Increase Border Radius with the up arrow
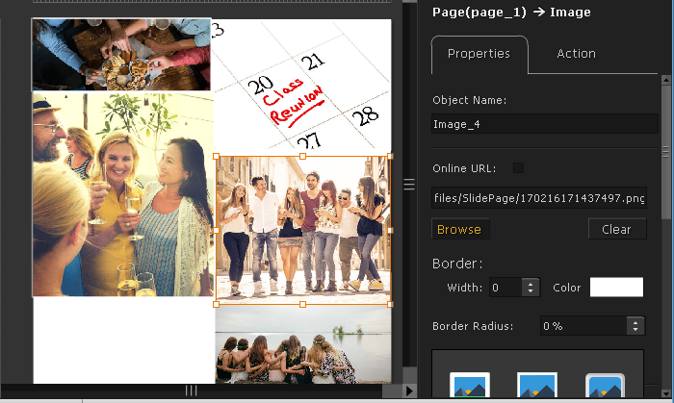This screenshot has height=403, width=674. [x=635, y=322]
